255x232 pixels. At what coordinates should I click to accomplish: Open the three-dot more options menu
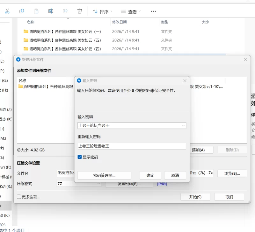point(153,11)
